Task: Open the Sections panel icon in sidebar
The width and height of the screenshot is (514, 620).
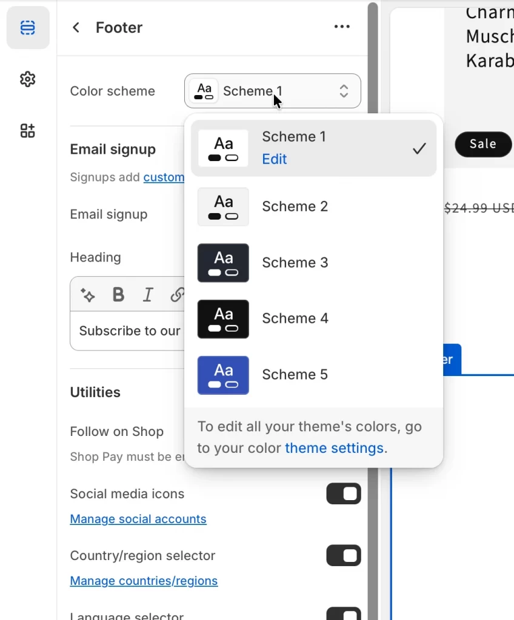Action: click(x=28, y=28)
